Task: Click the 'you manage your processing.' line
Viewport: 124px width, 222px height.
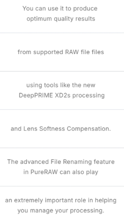Action: 61,211
